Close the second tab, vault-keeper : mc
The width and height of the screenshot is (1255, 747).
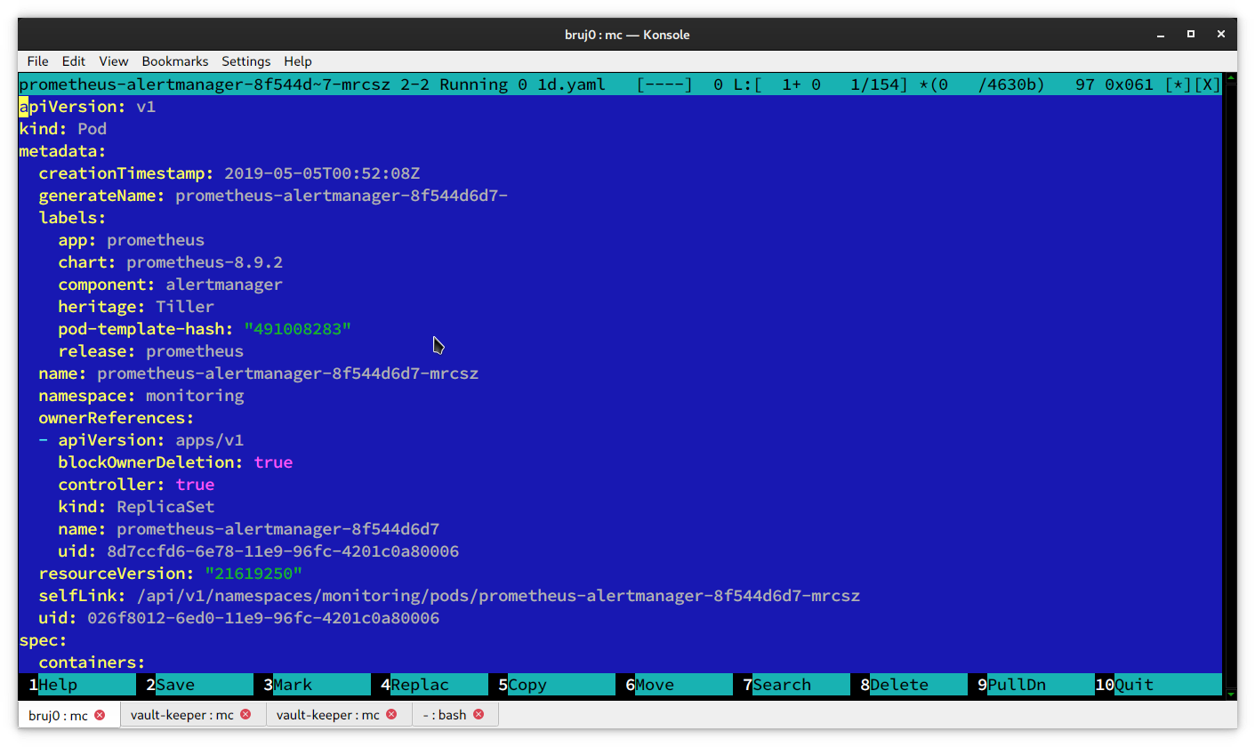[245, 715]
